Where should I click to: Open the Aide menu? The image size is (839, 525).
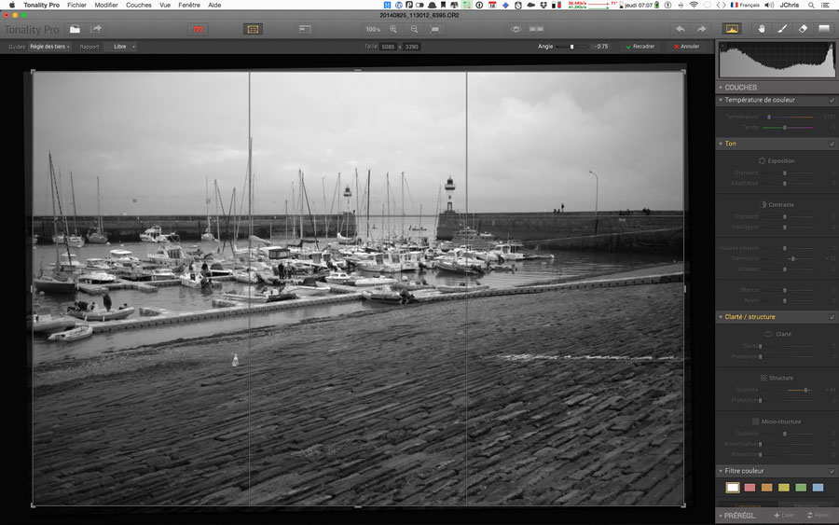tap(214, 5)
